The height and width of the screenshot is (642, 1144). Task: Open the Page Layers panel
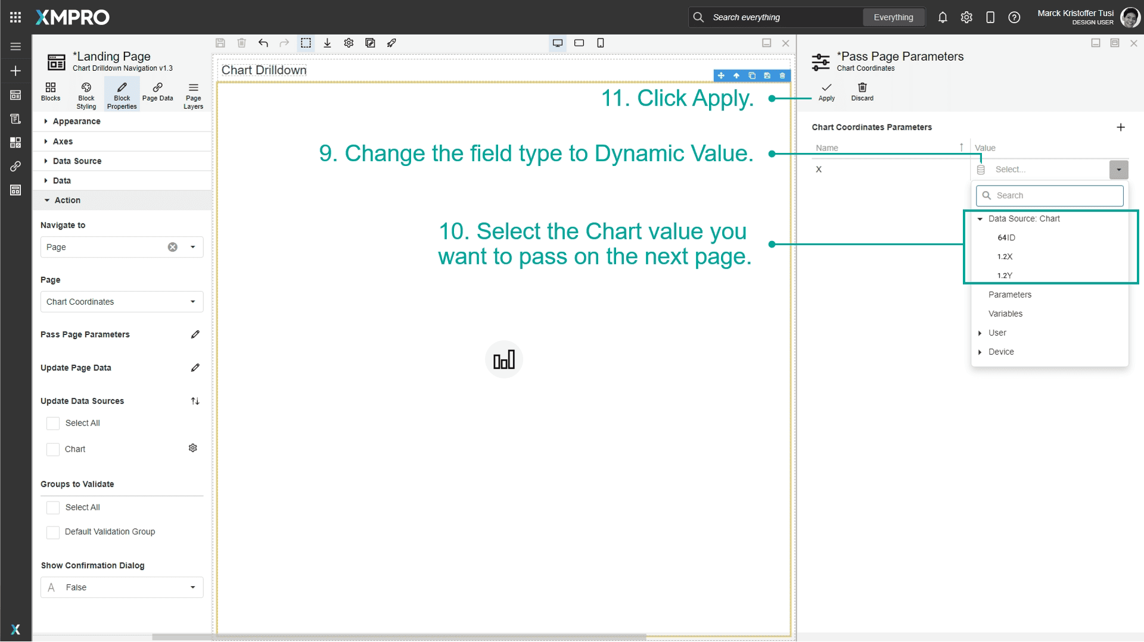(x=192, y=93)
